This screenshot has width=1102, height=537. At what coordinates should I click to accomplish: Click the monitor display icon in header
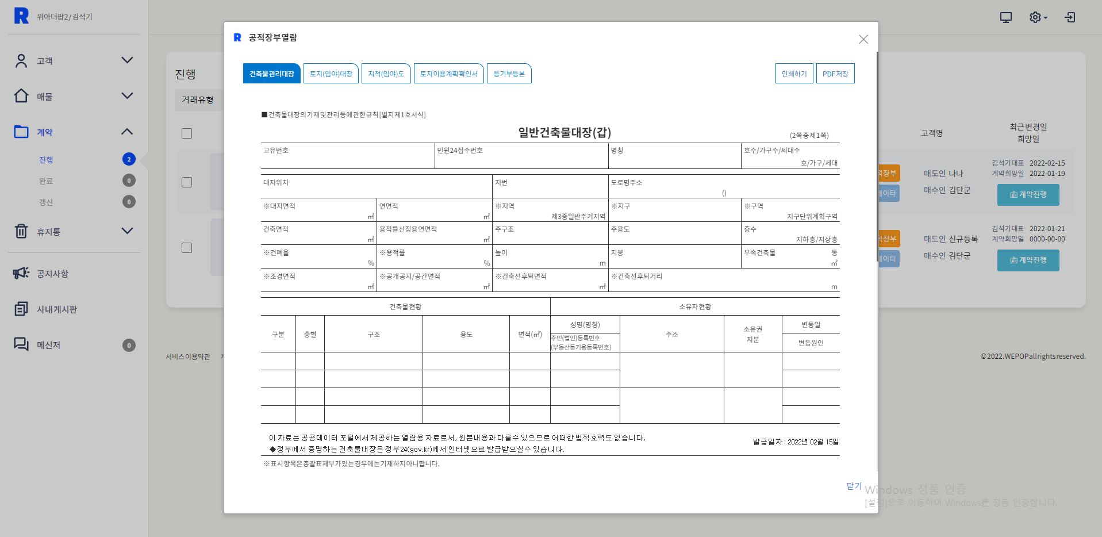[x=1005, y=17]
